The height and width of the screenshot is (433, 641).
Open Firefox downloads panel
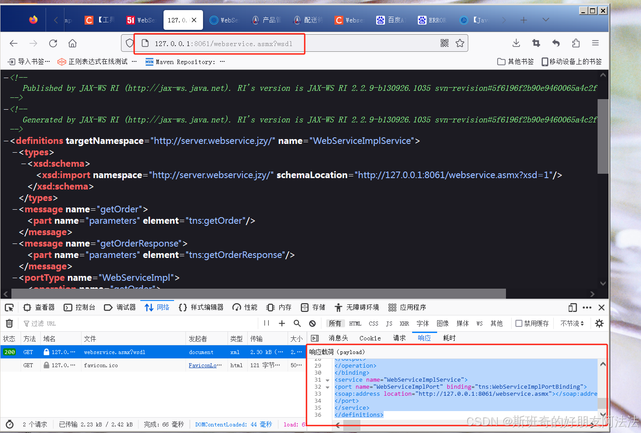[516, 43]
